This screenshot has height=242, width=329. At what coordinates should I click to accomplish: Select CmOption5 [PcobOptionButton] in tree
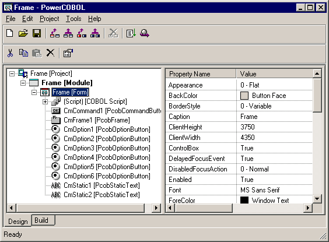pos(107,167)
